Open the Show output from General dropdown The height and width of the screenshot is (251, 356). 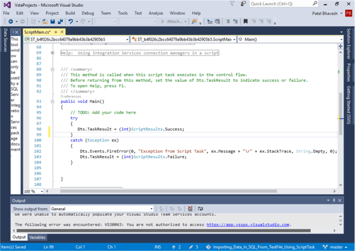tap(102, 209)
